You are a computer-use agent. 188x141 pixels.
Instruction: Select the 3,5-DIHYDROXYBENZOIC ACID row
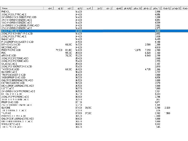[x=95, y=20]
